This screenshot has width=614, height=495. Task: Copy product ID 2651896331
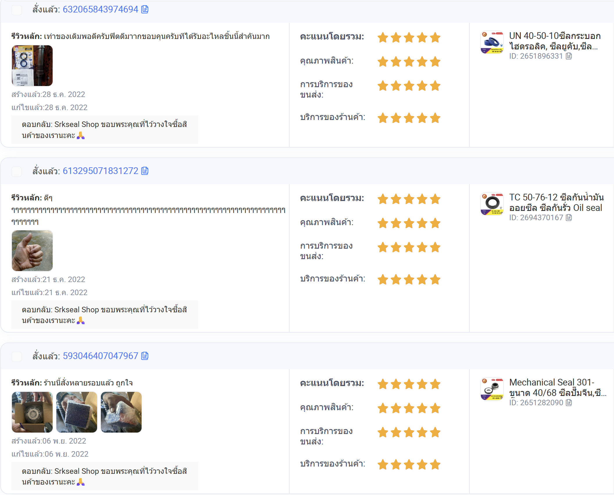click(569, 56)
